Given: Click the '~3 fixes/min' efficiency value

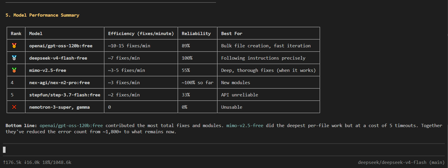Looking at the screenshot, I should pyautogui.click(x=124, y=82).
